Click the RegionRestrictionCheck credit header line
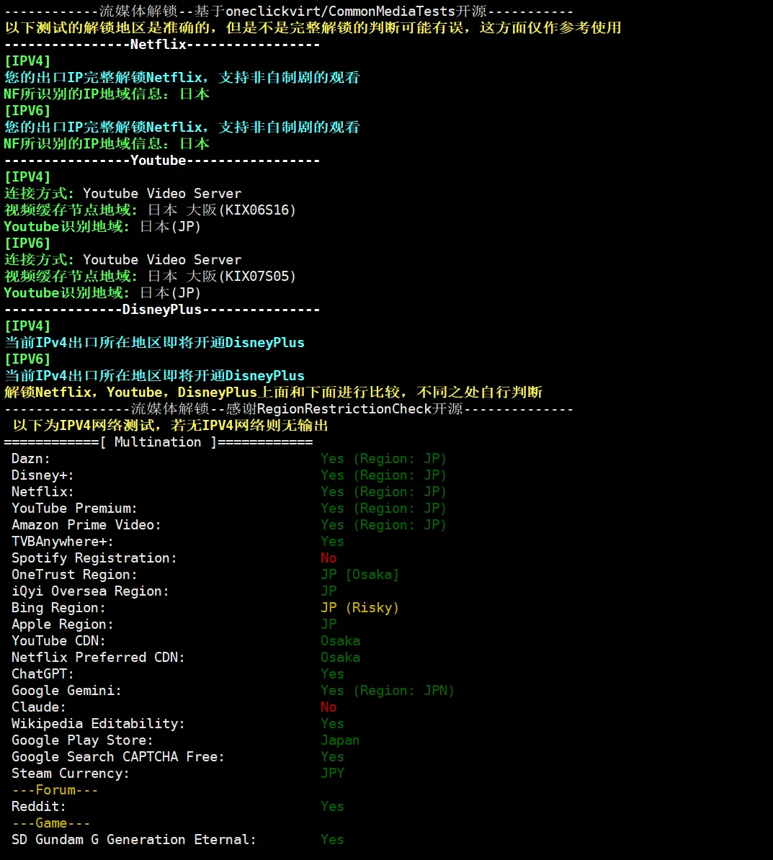Viewport: 773px width, 860px height. pyautogui.click(x=289, y=408)
